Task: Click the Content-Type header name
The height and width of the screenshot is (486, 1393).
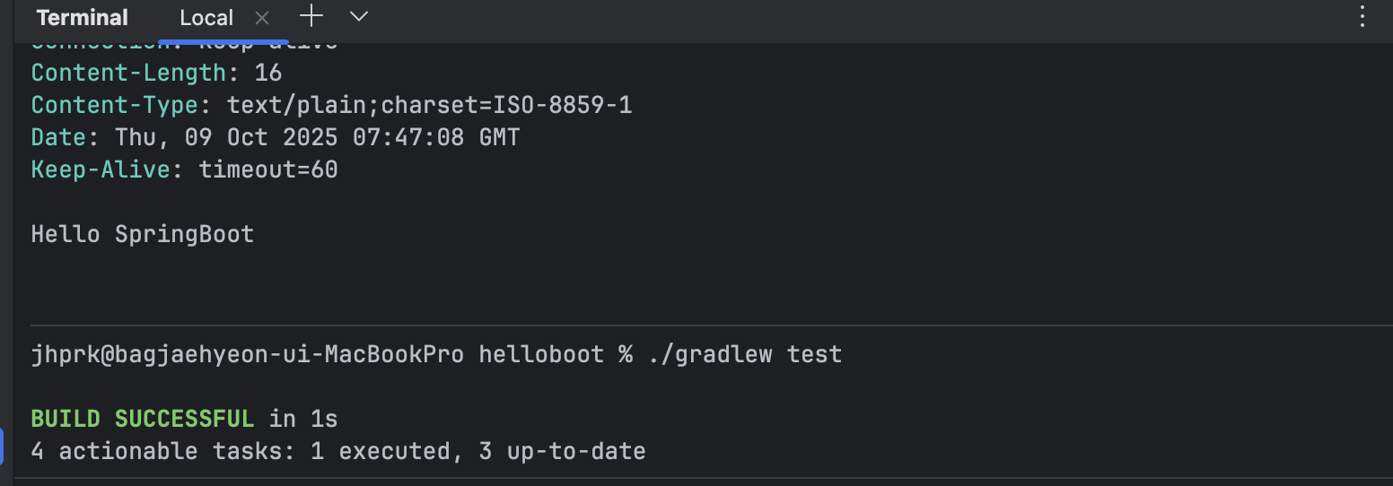Action: (114, 105)
